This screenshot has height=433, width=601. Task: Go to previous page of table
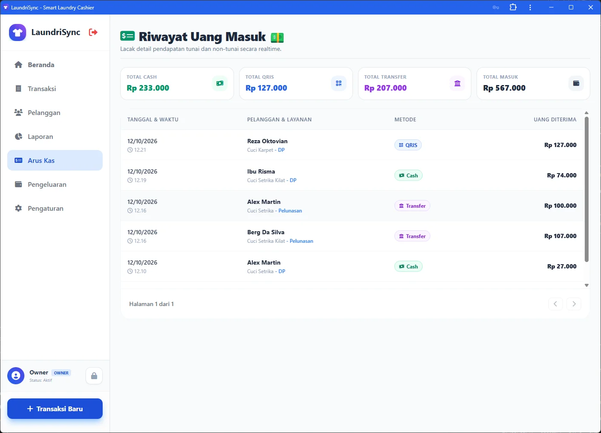(x=555, y=304)
